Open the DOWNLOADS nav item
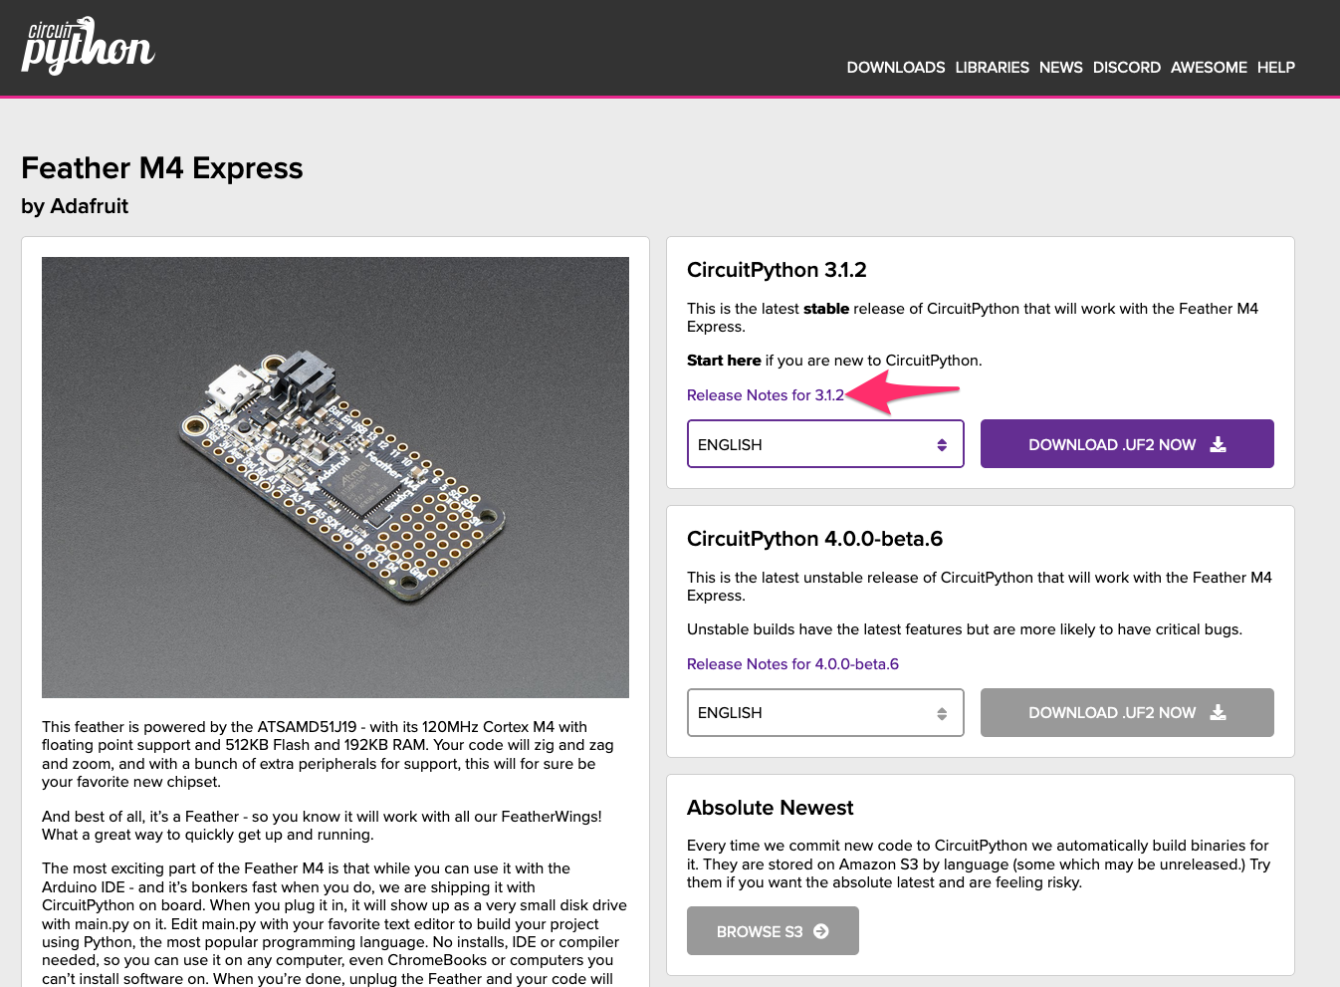 point(896,68)
